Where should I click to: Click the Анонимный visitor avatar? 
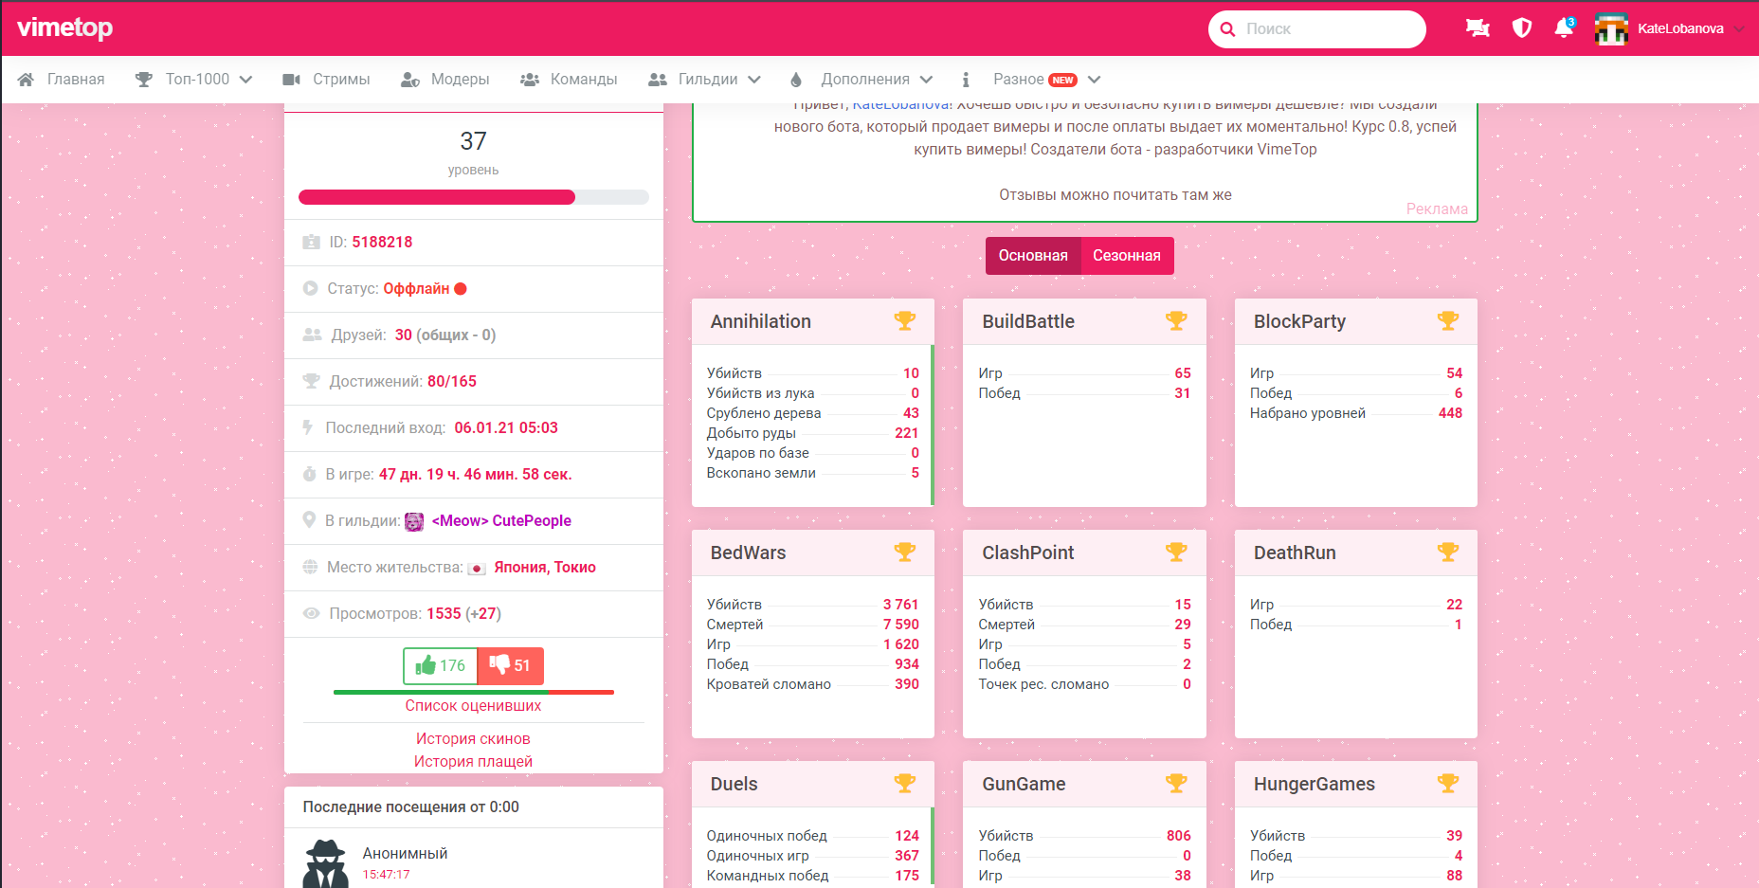pos(325,863)
